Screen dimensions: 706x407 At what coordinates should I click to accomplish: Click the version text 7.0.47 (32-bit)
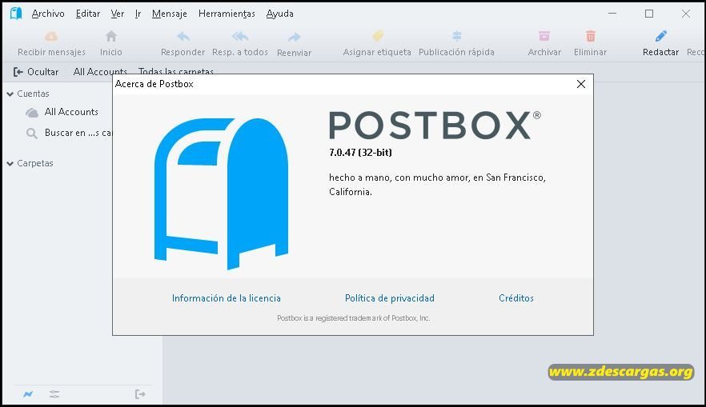coord(360,153)
